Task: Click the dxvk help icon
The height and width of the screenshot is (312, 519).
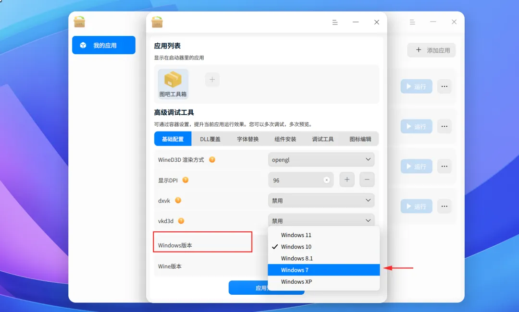Action: (178, 200)
